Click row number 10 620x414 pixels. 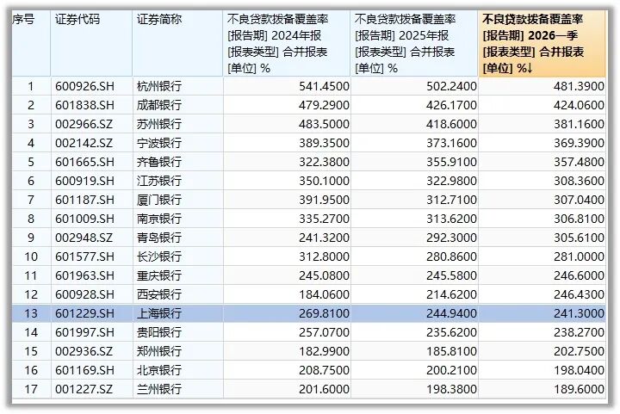31,256
